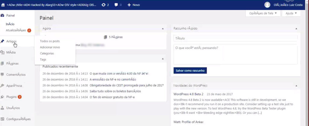309x126 pixels.
Task: Click the orange 2 badge next to Plugins
Action: click(20, 97)
